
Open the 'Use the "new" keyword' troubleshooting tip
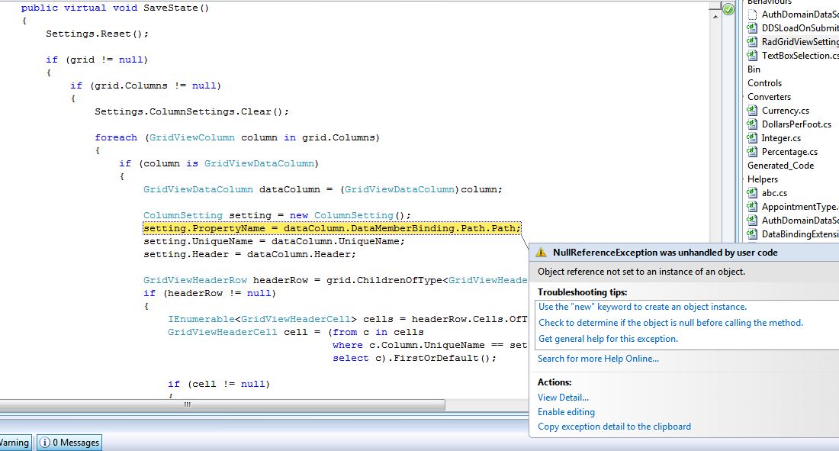(642, 307)
